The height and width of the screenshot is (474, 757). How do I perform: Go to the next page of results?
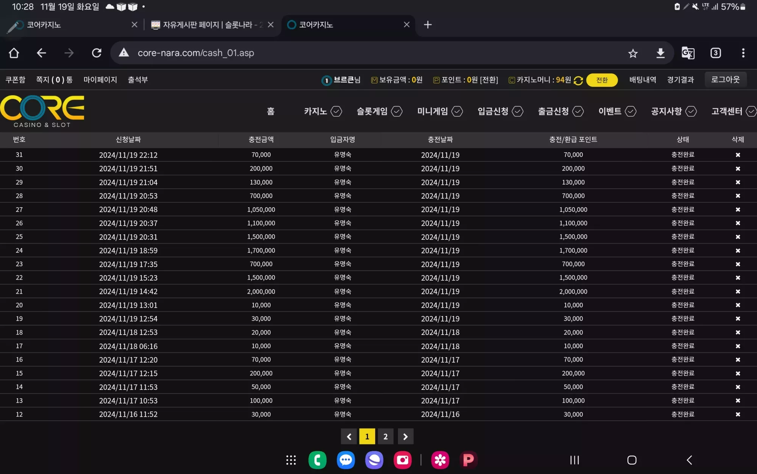[x=405, y=436]
